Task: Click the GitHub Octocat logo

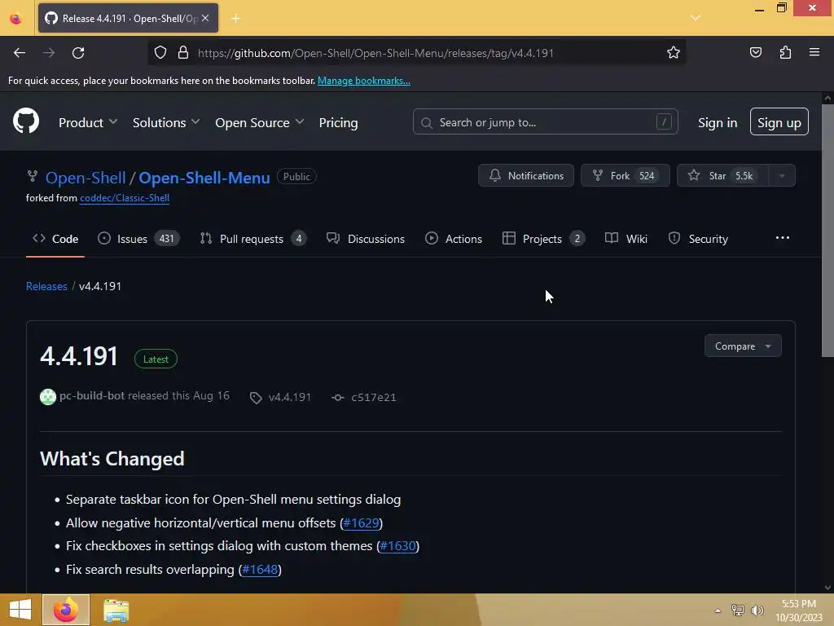Action: coord(25,121)
